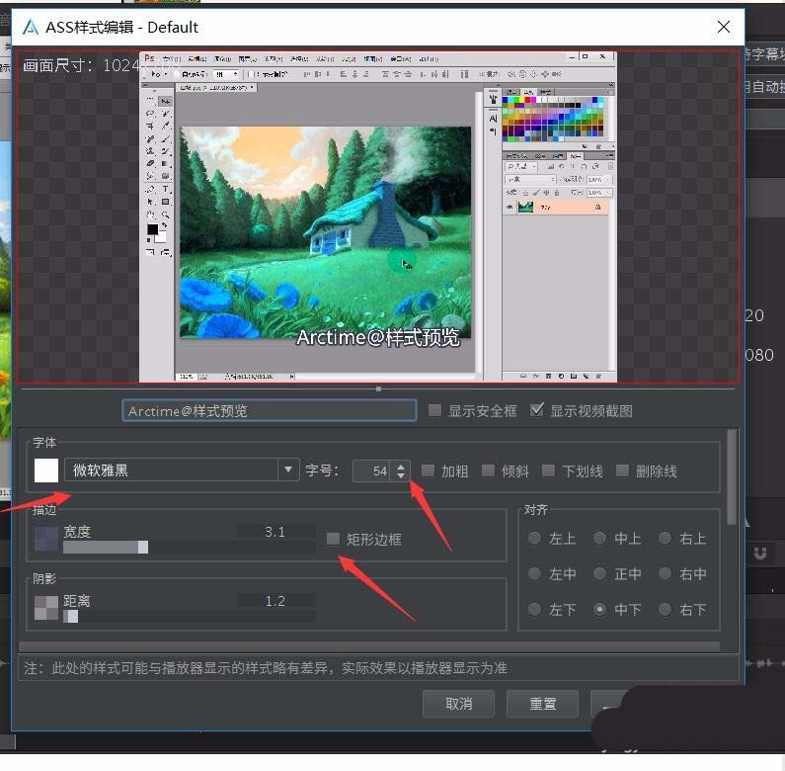Open the 微软雅黑 font dropdown
Image resolution: width=785 pixels, height=771 pixels.
(x=288, y=470)
